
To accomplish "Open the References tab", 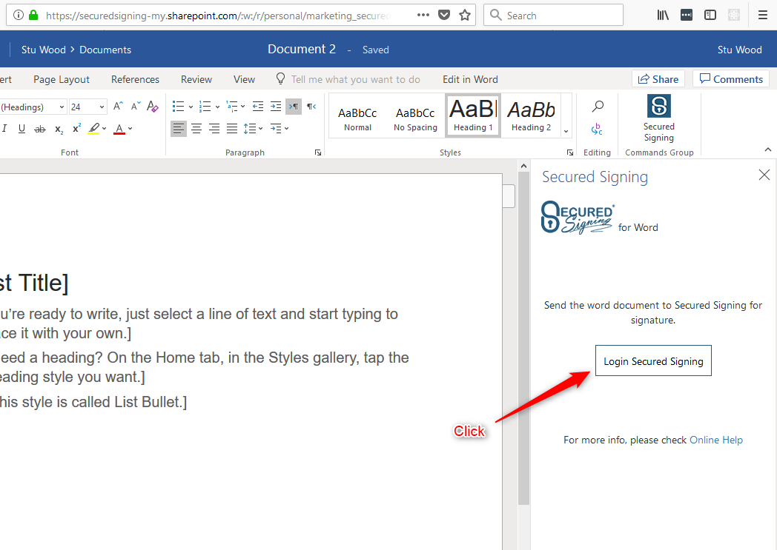I will pyautogui.click(x=135, y=79).
